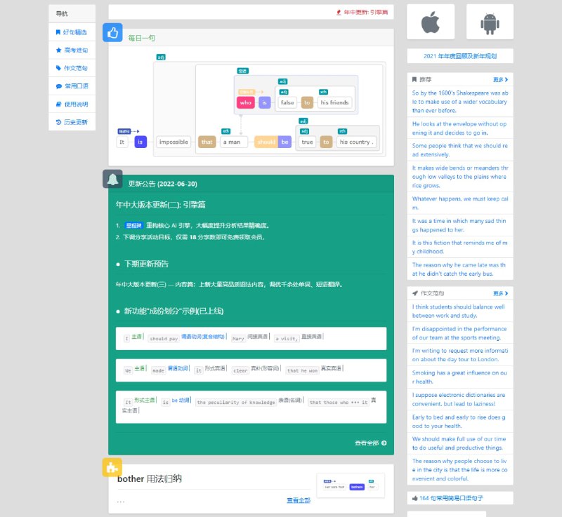Click the thumbs-up icon beside 每日一句
562x517 pixels.
click(x=113, y=32)
